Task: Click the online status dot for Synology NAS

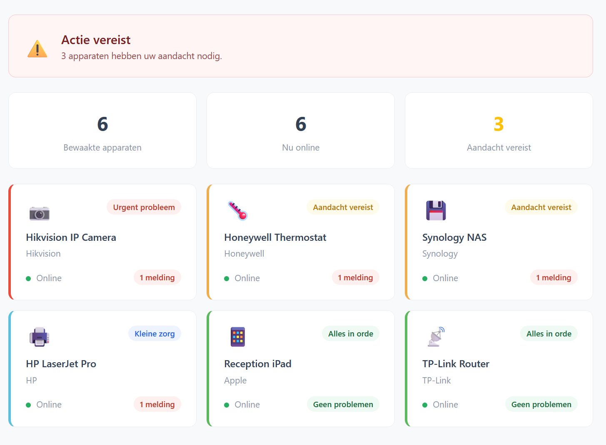Action: click(x=425, y=278)
